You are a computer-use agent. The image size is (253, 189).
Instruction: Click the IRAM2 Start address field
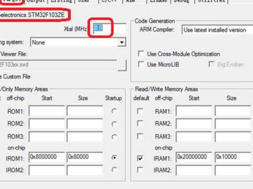pyautogui.click(x=194, y=170)
